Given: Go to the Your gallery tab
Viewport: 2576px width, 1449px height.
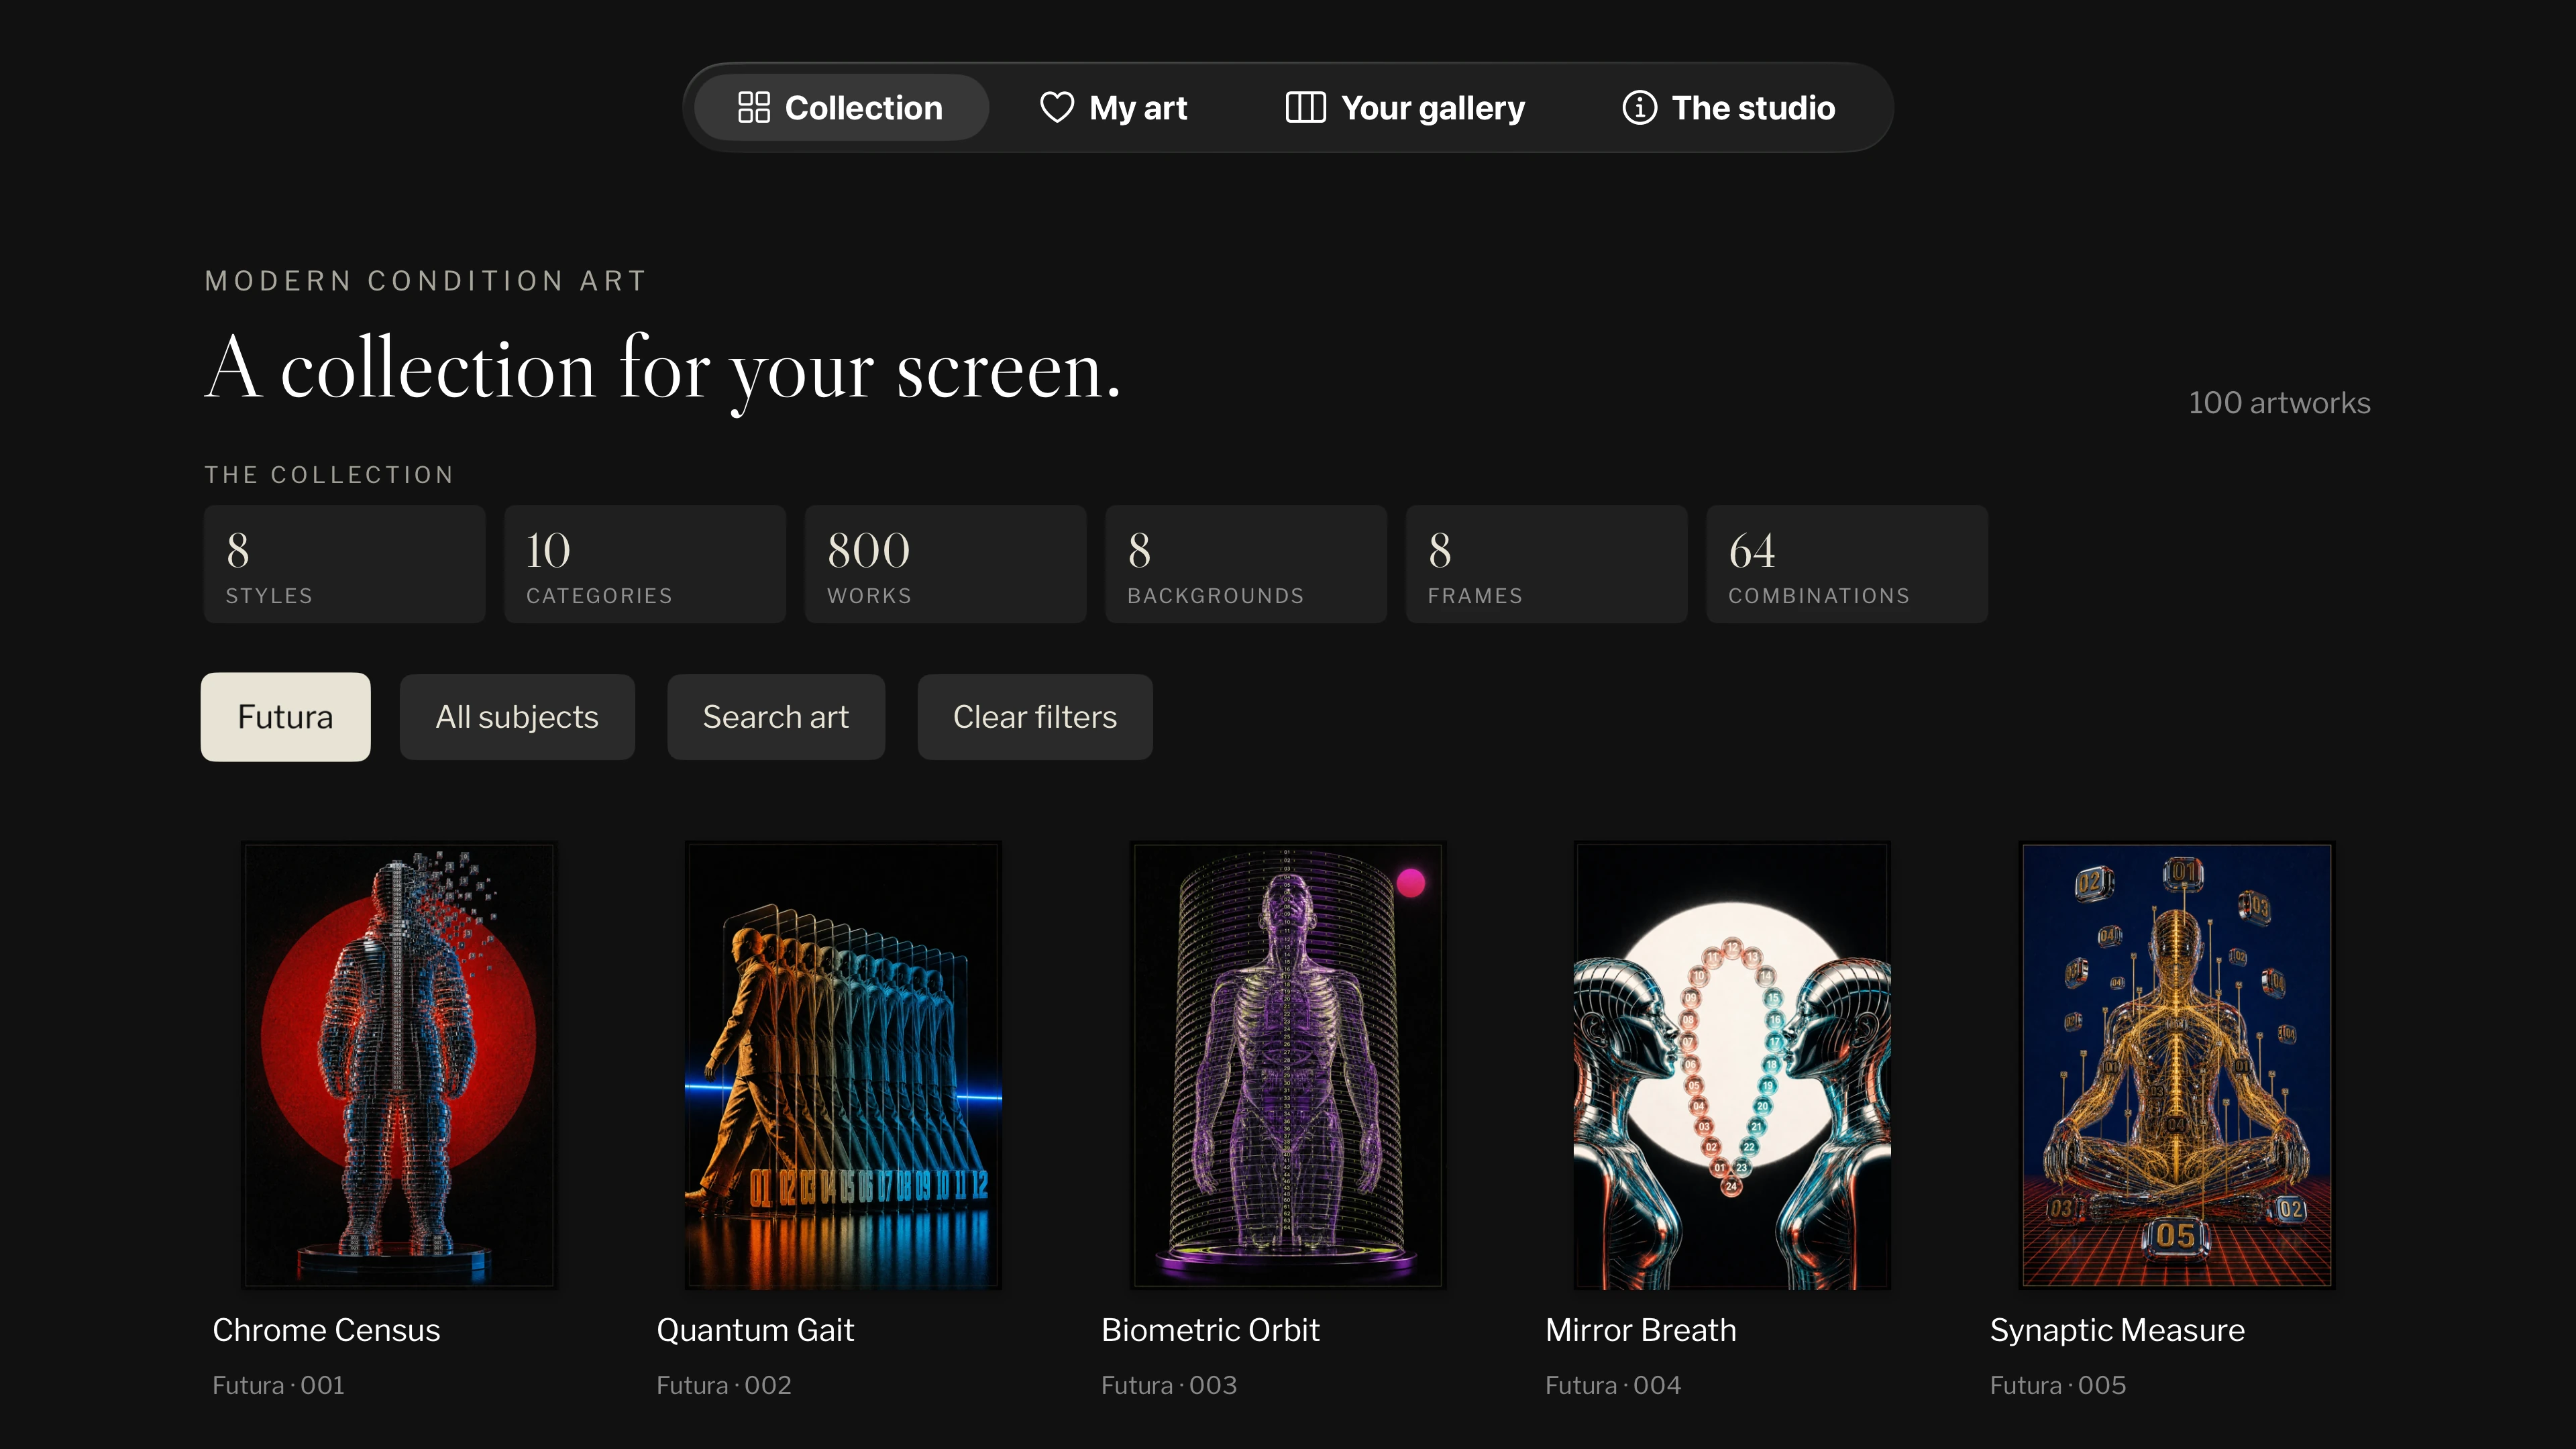Looking at the screenshot, I should click(x=1405, y=107).
